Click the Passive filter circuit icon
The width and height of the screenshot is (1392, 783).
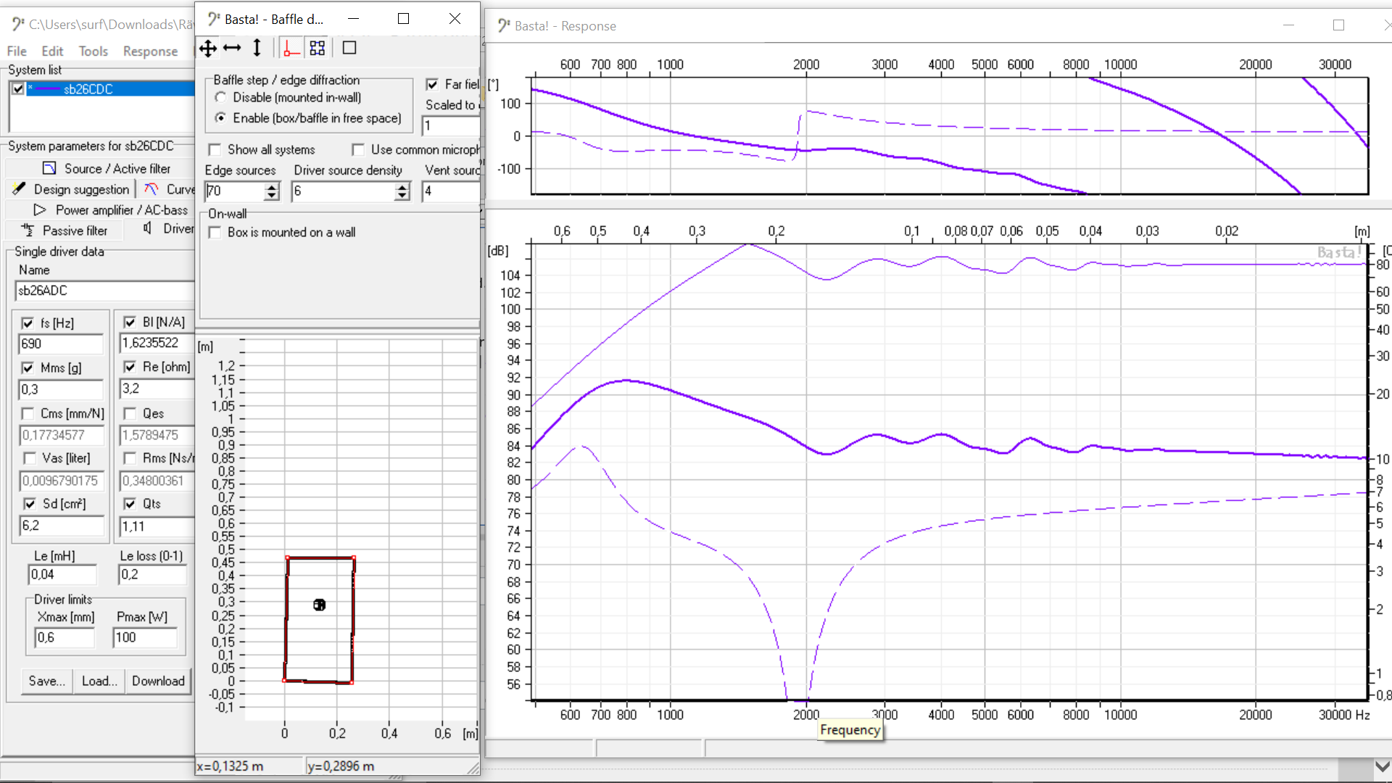coord(28,231)
